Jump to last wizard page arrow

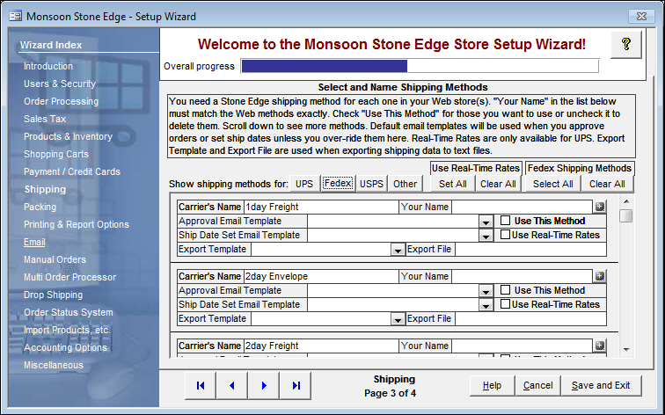click(x=296, y=385)
